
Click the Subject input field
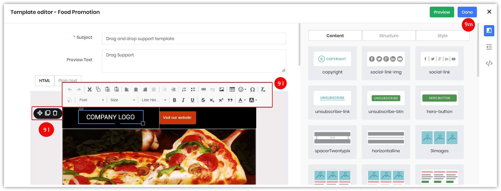coord(194,38)
